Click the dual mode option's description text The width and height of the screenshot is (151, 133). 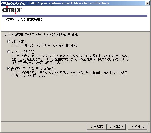(x=69, y=74)
